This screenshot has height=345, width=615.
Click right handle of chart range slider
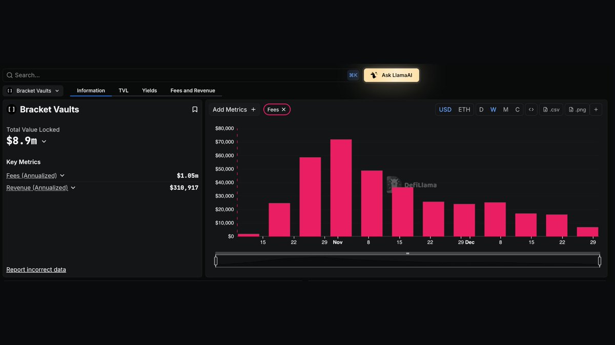tap(600, 261)
